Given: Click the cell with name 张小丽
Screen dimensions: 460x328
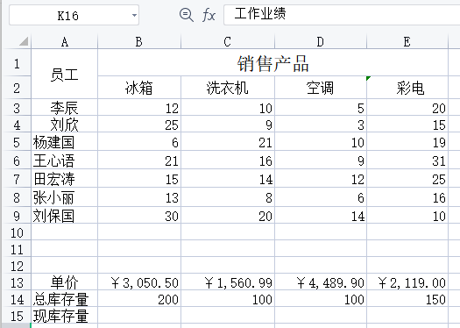Looking at the screenshot, I should (65, 196).
